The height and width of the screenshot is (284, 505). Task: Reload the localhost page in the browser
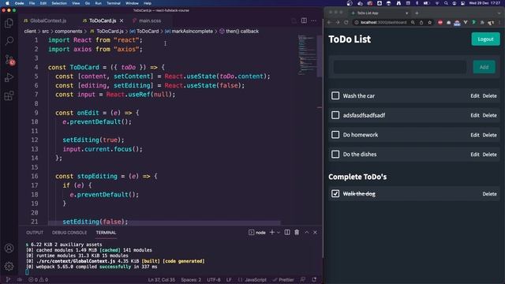tap(346, 22)
